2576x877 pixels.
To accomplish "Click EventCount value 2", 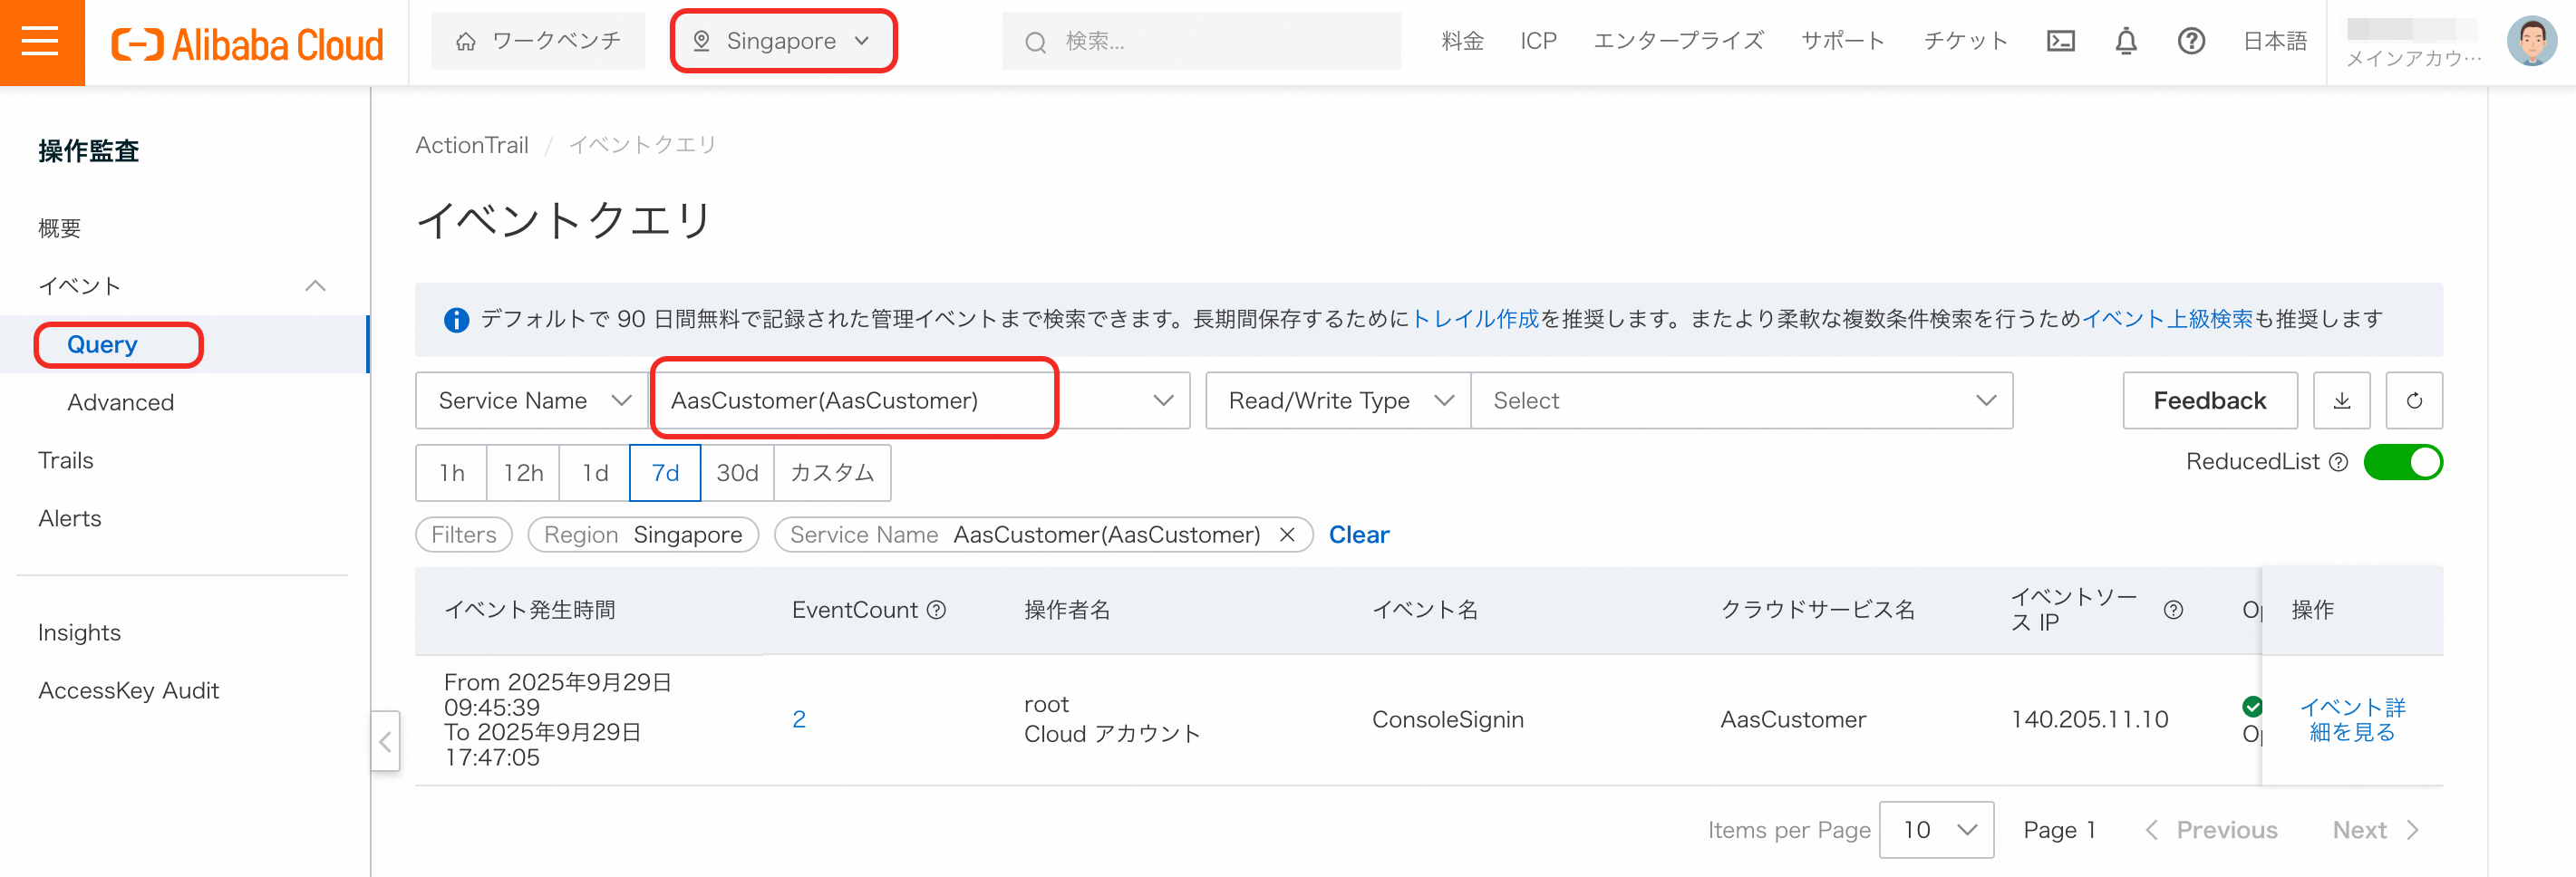I will click(799, 720).
